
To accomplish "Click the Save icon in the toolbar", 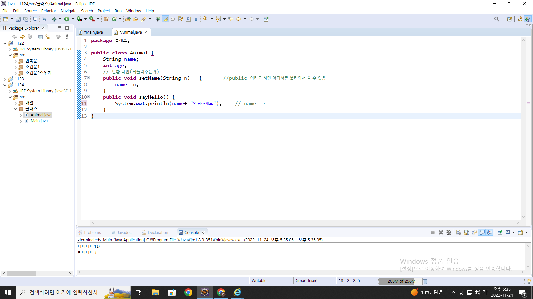I will (18, 19).
